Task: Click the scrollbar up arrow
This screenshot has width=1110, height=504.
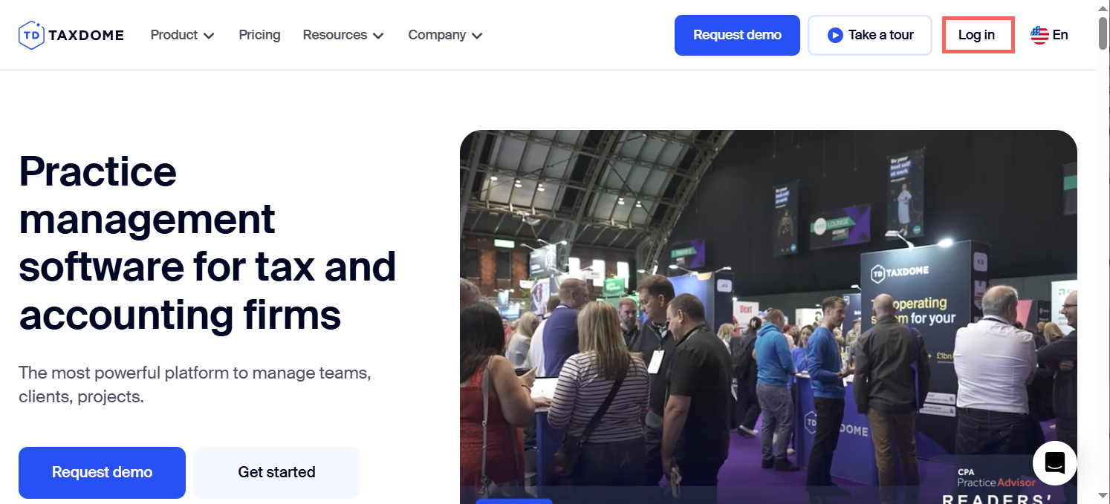Action: (x=1103, y=7)
